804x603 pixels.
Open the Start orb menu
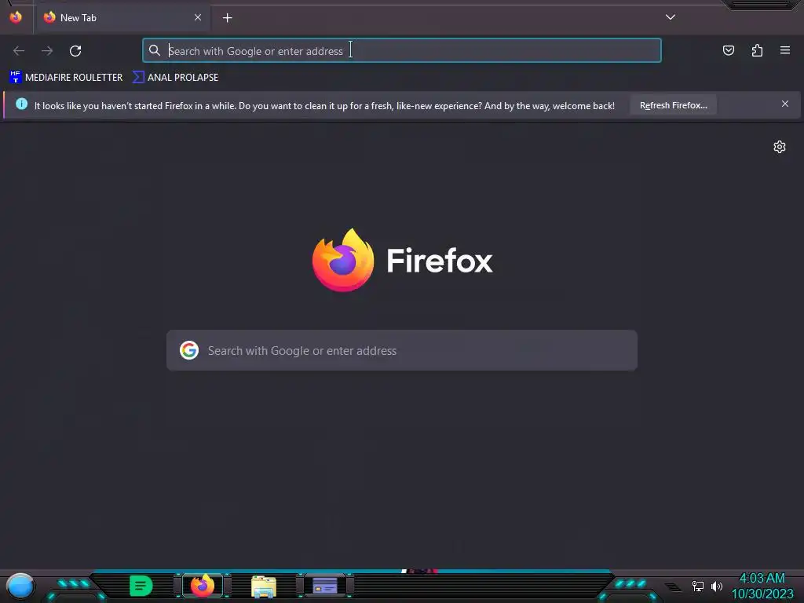click(x=20, y=587)
